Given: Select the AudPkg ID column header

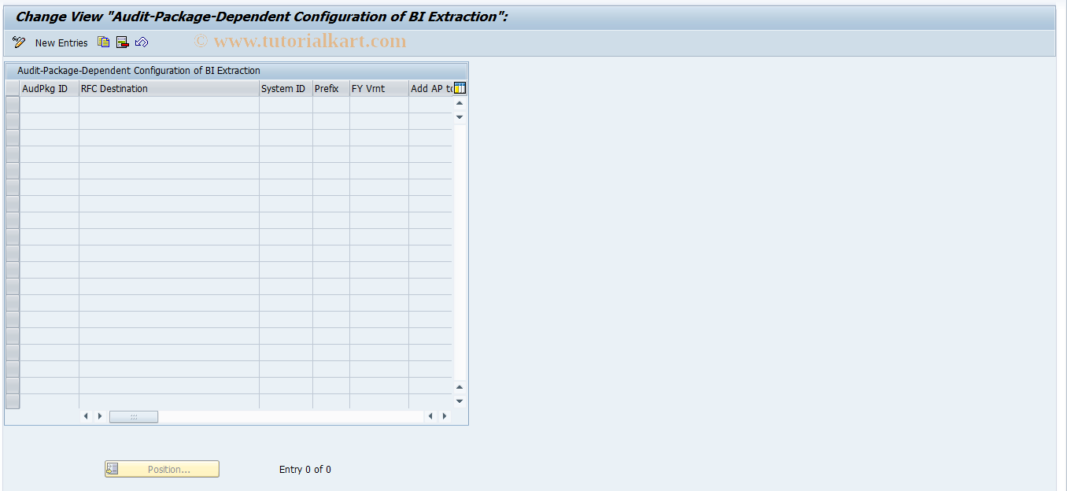Looking at the screenshot, I should 49,89.
